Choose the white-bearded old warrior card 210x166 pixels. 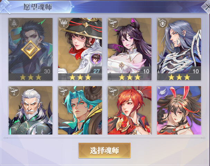pos(30,110)
